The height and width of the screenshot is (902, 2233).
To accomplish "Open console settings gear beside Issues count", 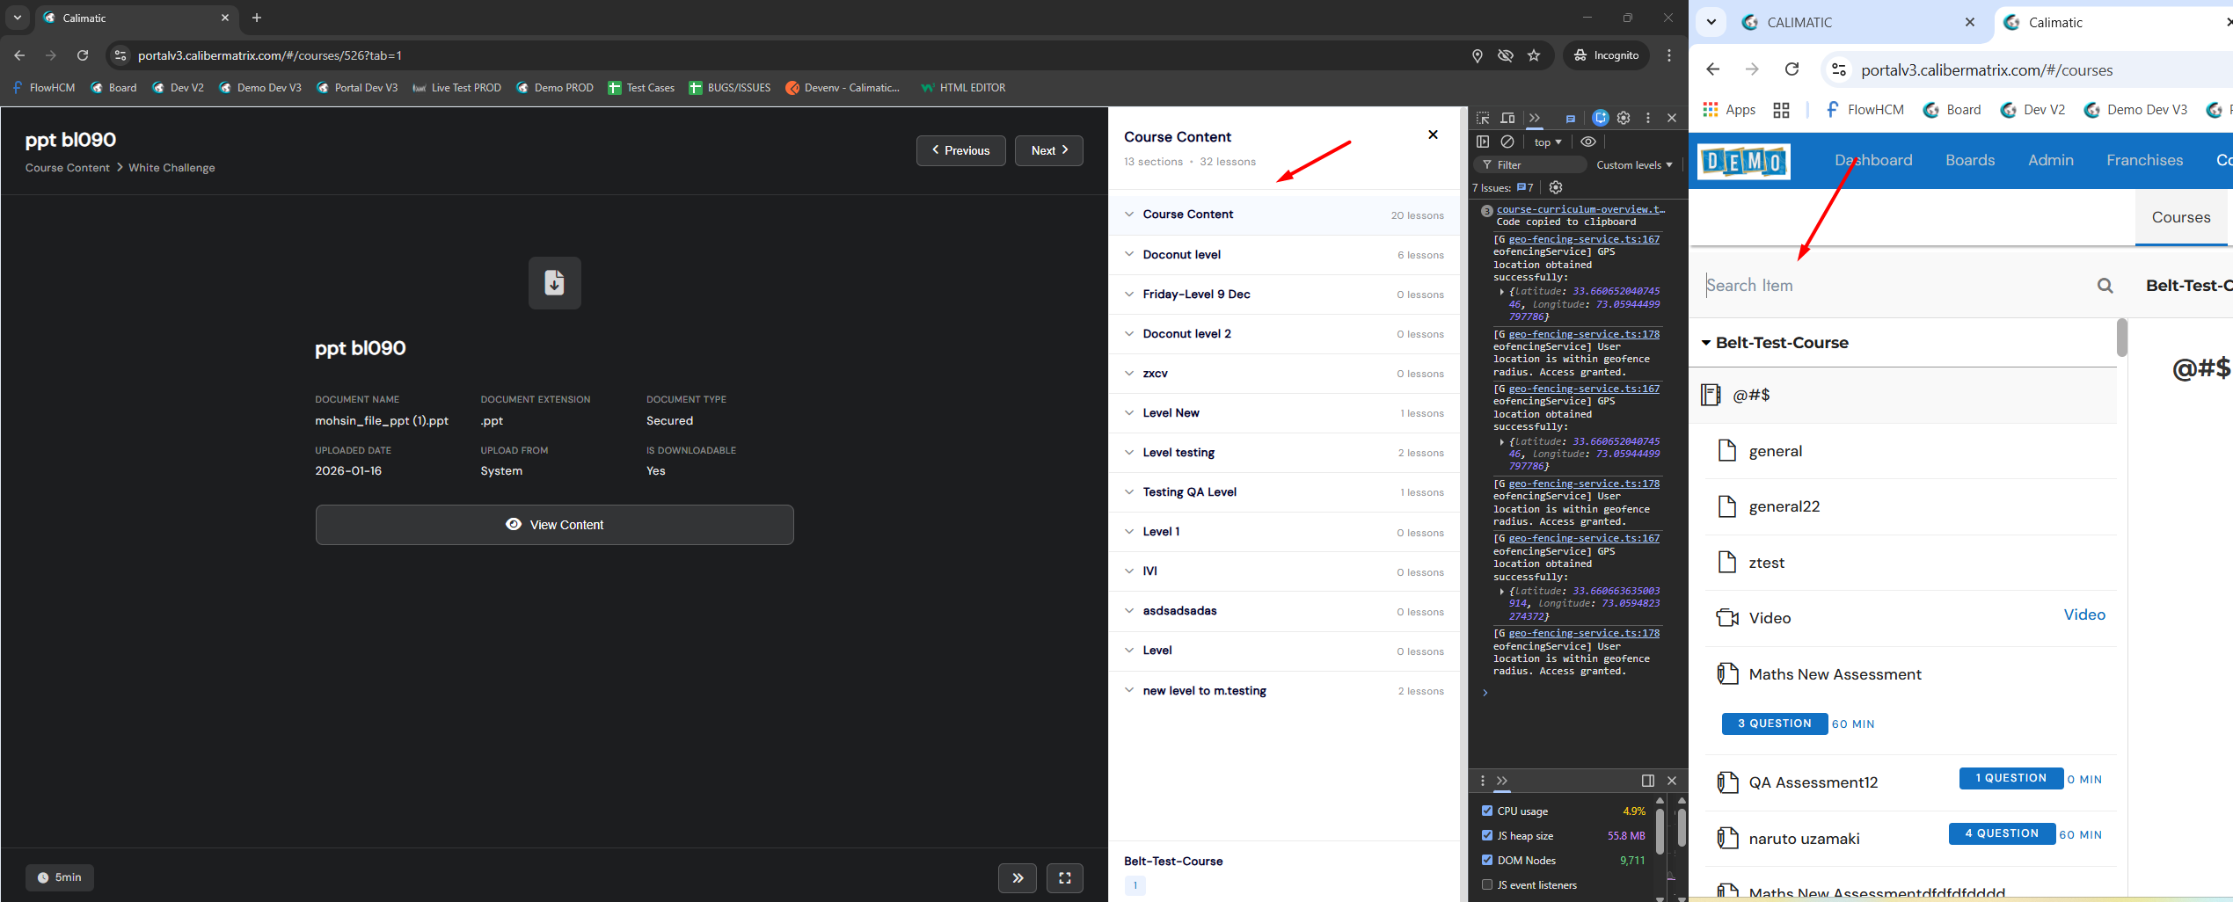I will 1556,187.
